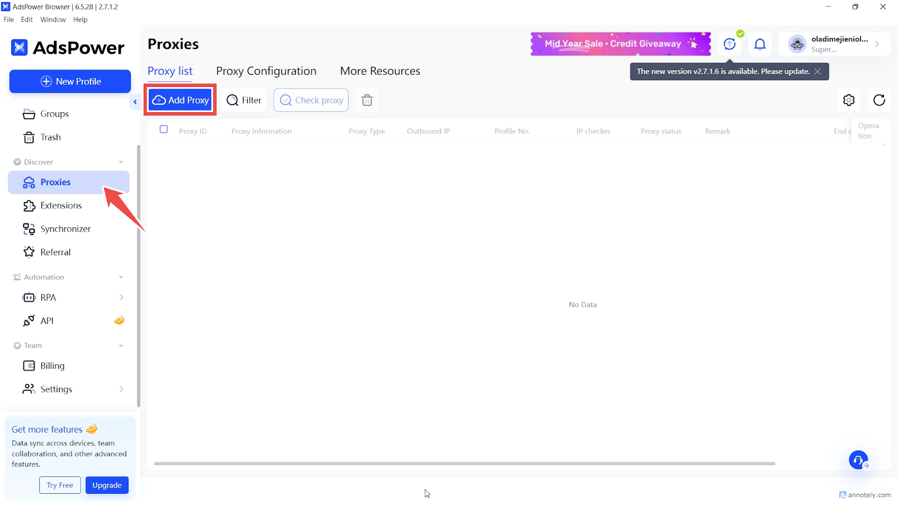
Task: Click the Proxy Type column header
Action: [366, 131]
